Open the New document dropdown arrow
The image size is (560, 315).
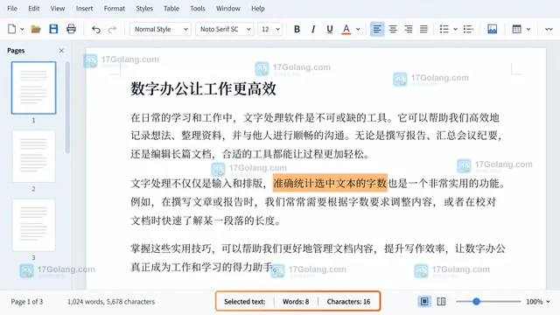coord(22,29)
